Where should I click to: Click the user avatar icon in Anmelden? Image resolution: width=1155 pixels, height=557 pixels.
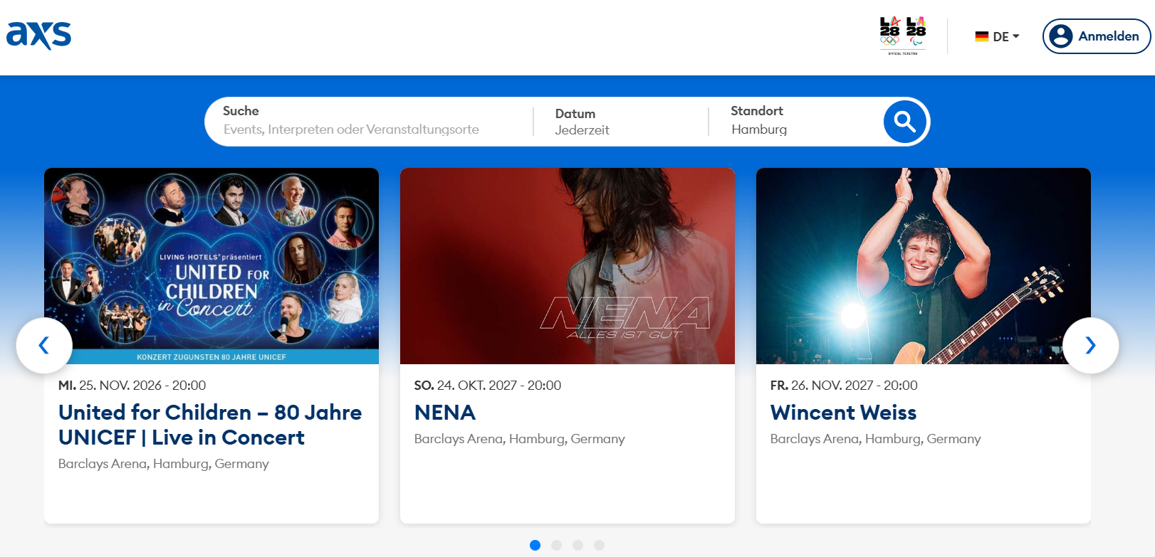point(1061,36)
